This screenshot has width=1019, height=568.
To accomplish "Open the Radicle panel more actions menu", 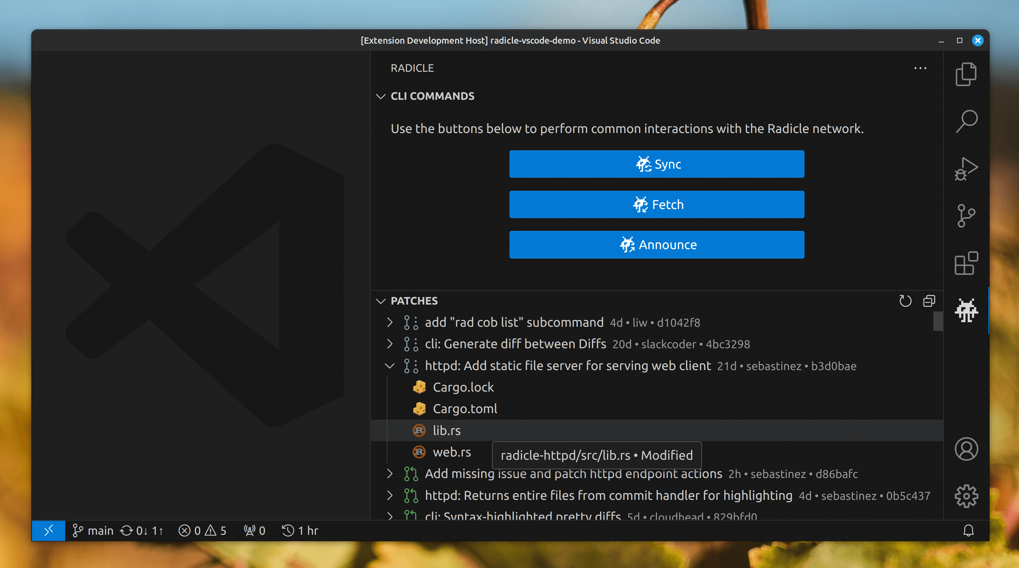I will click(x=920, y=68).
